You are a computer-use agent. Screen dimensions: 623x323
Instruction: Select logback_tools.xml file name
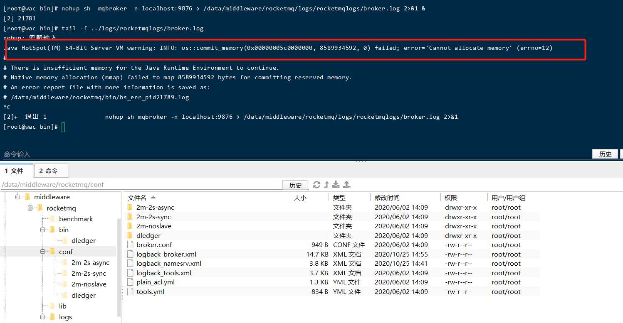click(164, 273)
